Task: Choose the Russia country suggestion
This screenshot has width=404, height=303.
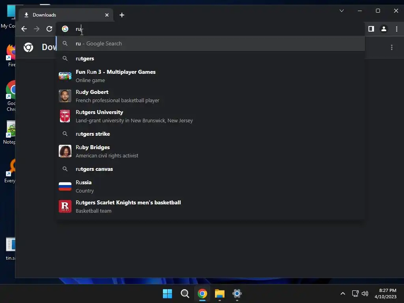Action: 210,187
